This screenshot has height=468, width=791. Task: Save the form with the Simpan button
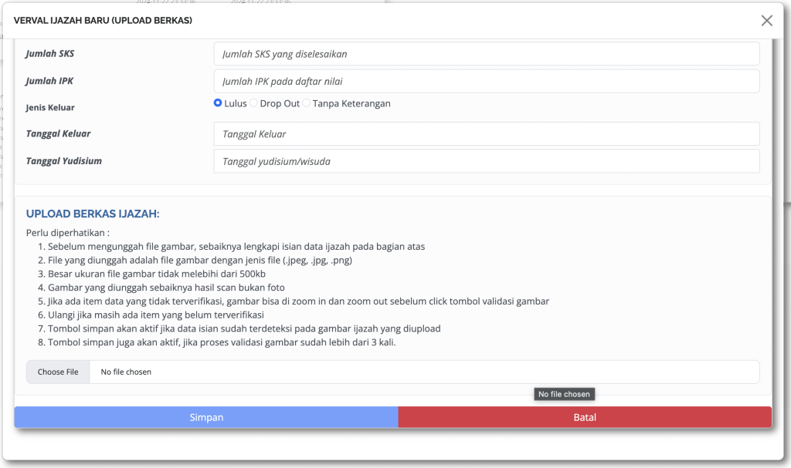tap(206, 417)
